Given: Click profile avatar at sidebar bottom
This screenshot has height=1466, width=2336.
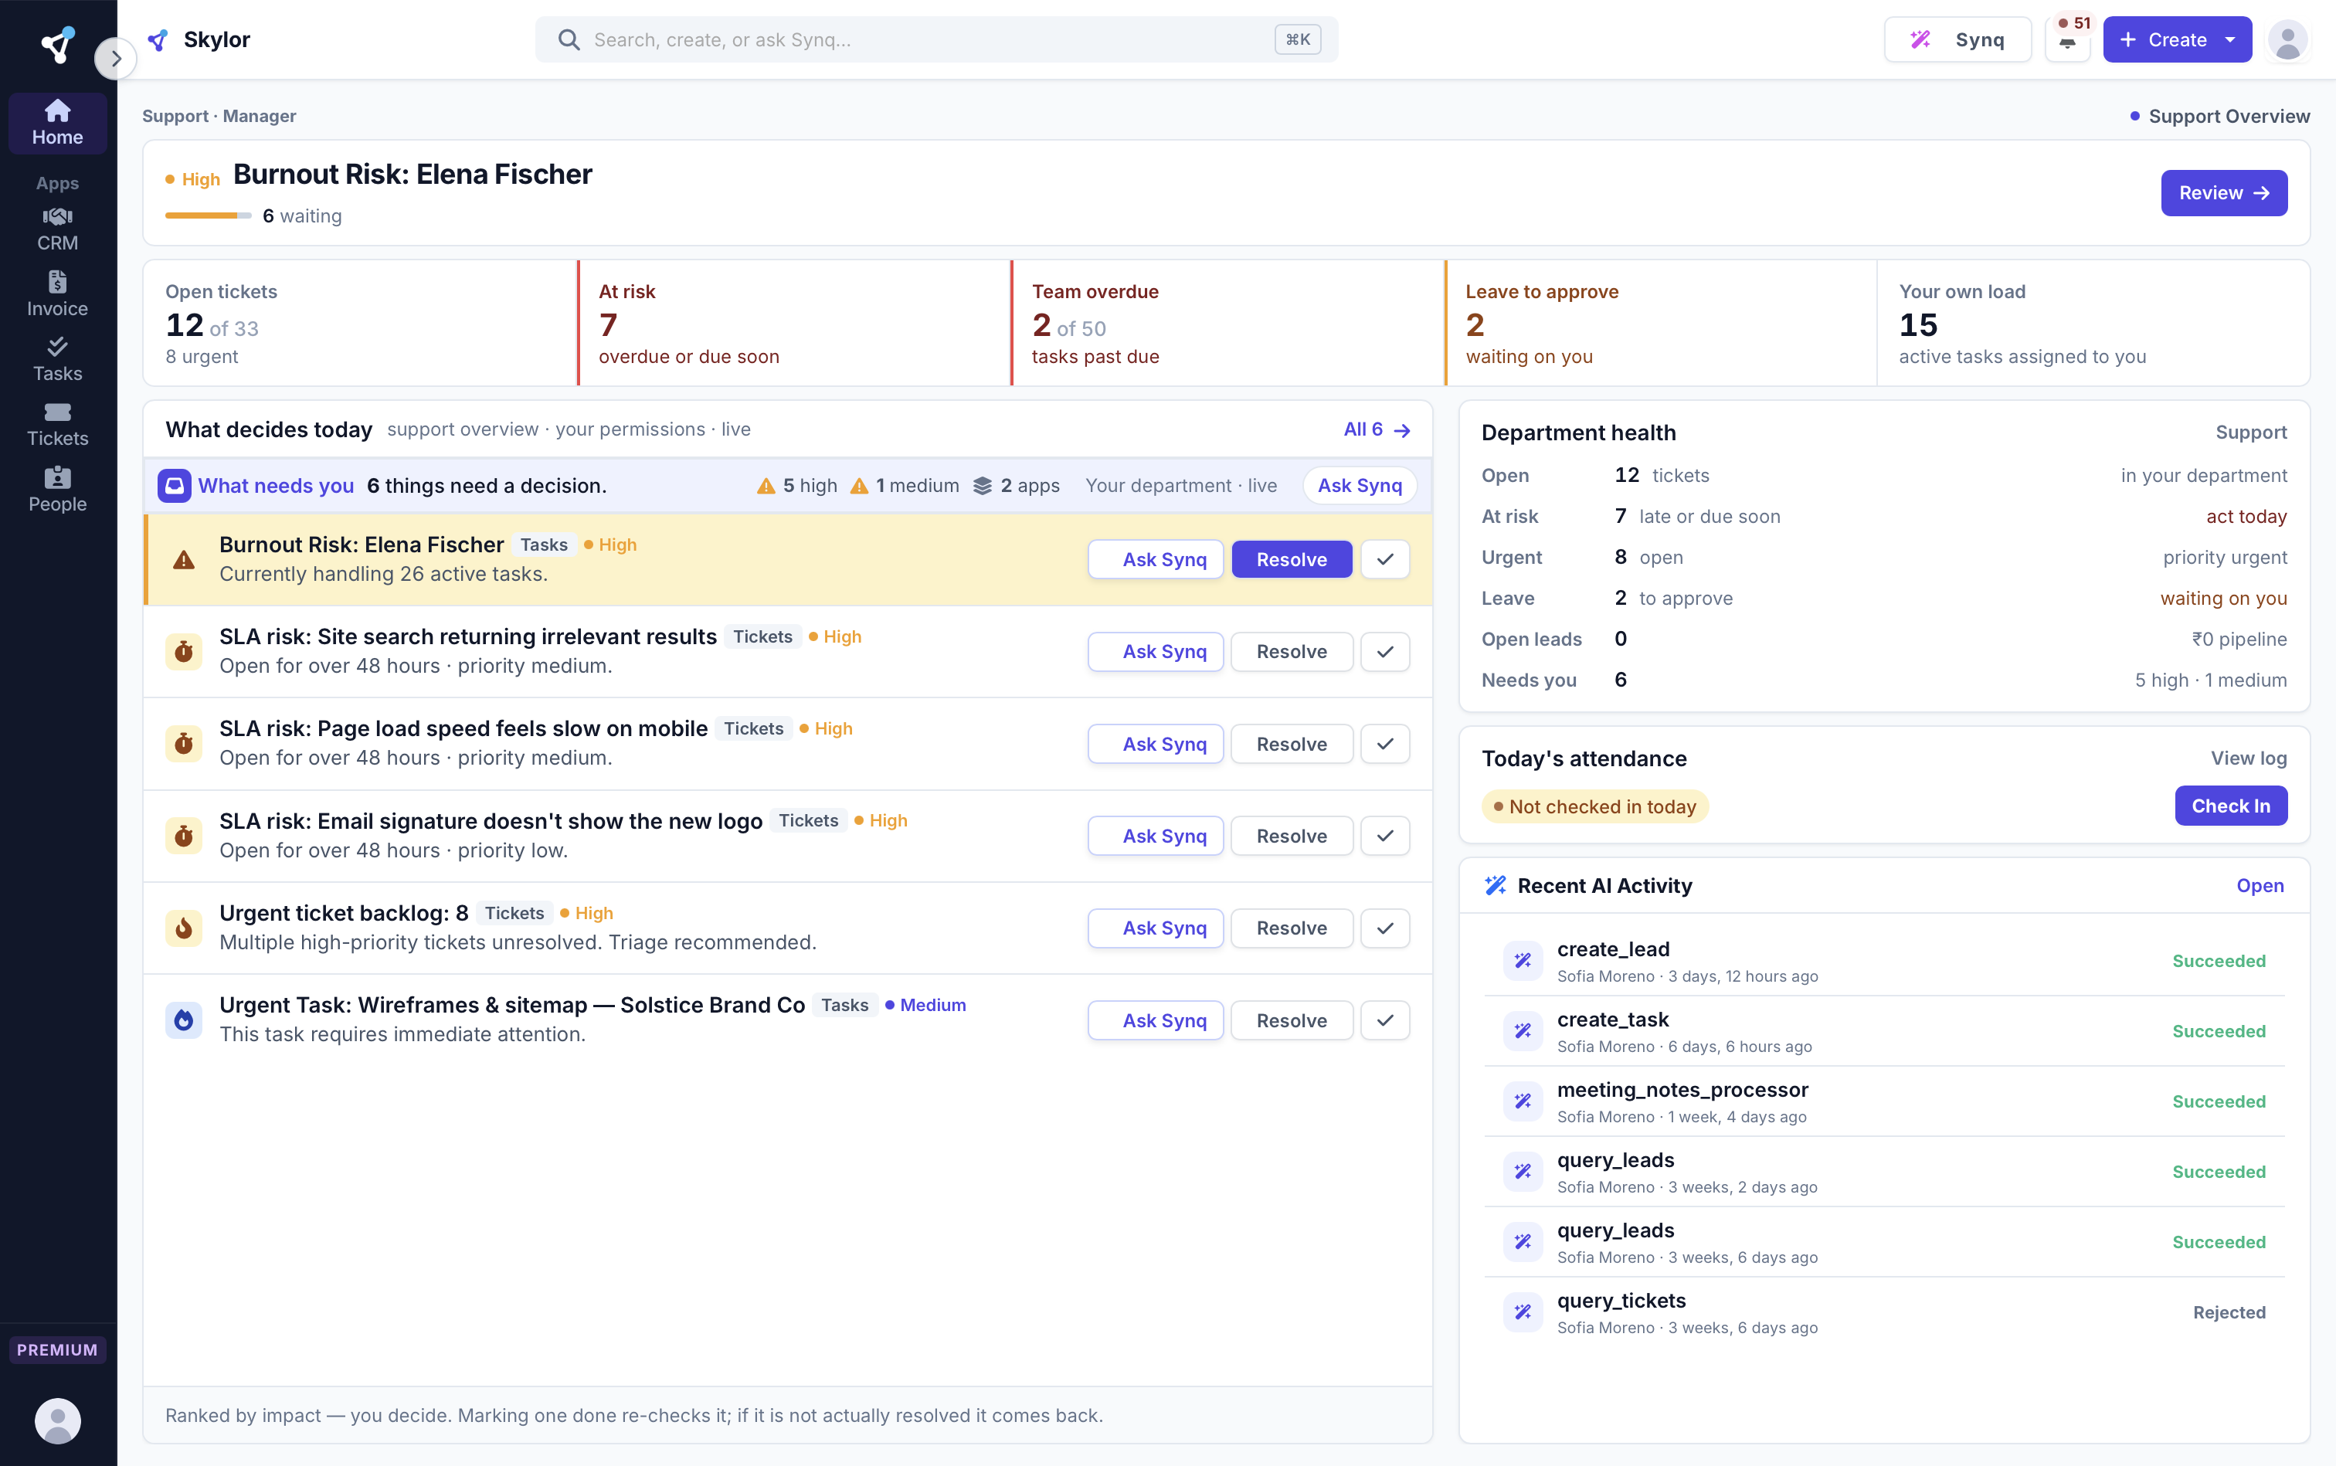Looking at the screenshot, I should tap(57, 1420).
